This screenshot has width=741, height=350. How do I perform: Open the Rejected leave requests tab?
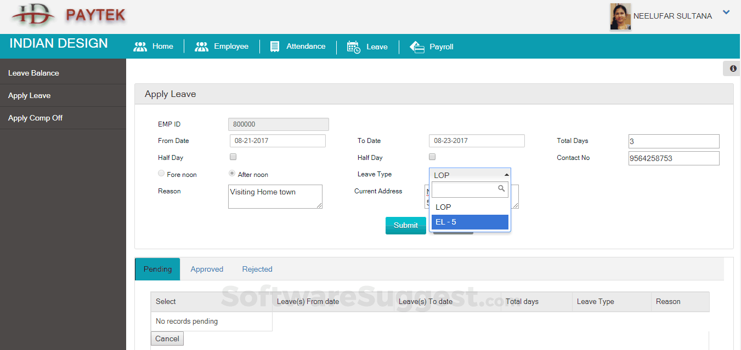257,269
